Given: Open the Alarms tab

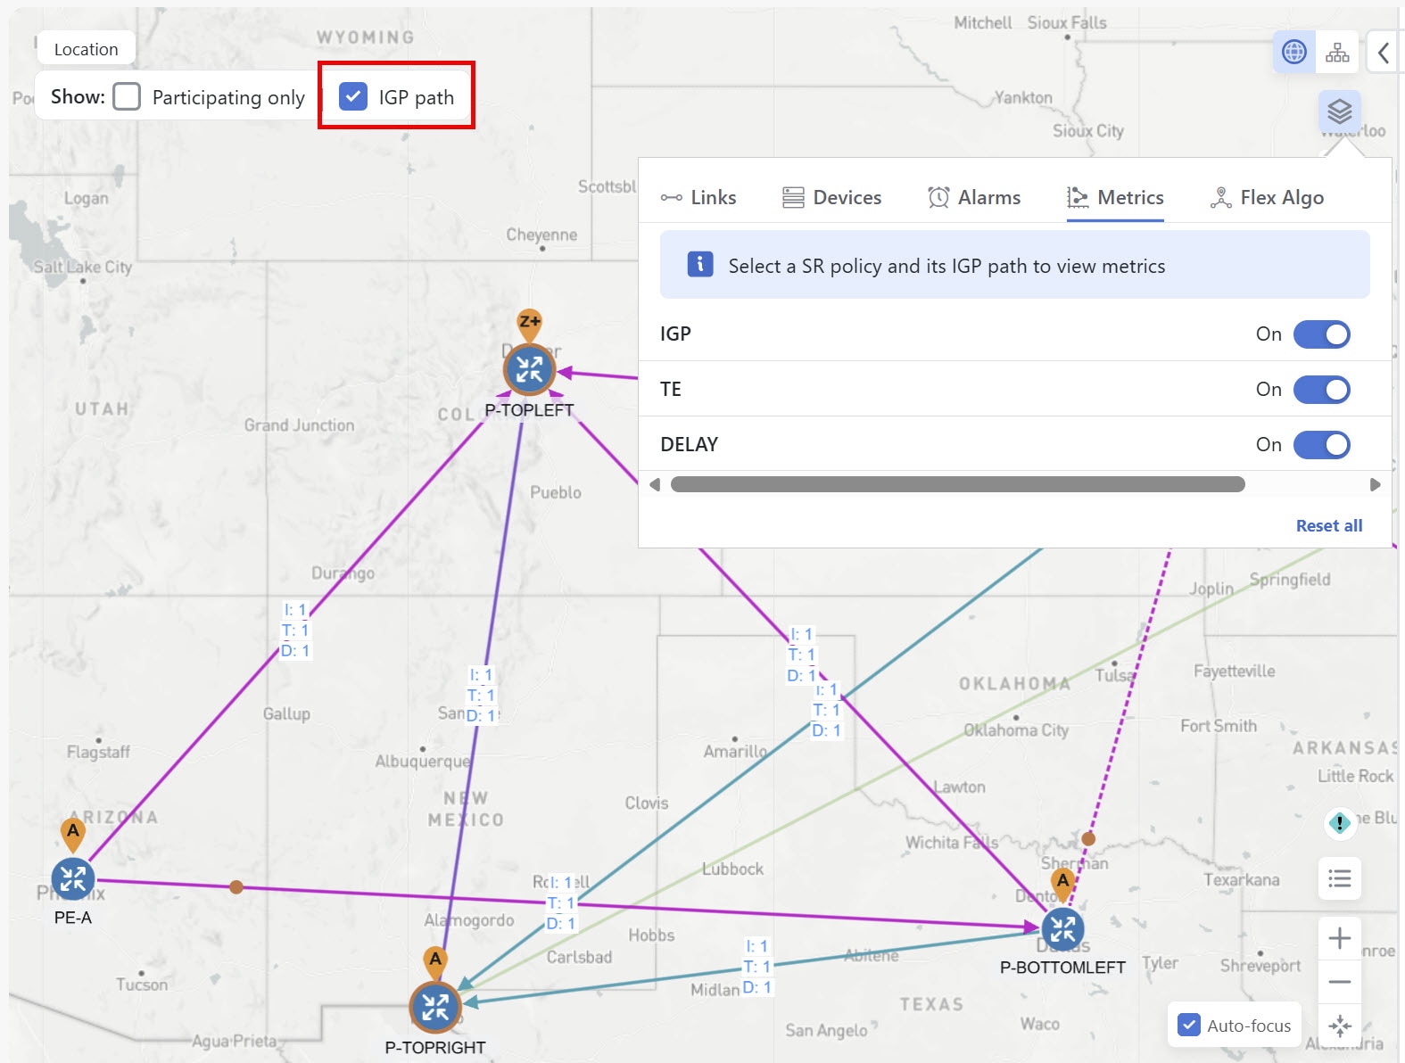Looking at the screenshot, I should (974, 197).
